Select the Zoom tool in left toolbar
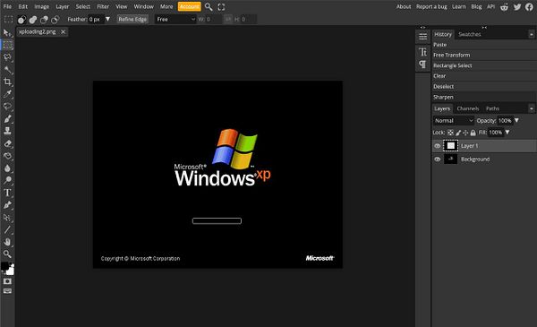This screenshot has width=537, height=327. pyautogui.click(x=7, y=254)
